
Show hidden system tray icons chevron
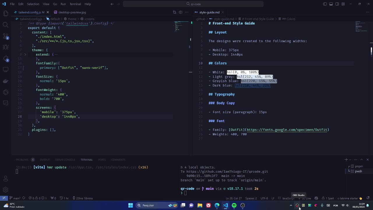point(291,205)
